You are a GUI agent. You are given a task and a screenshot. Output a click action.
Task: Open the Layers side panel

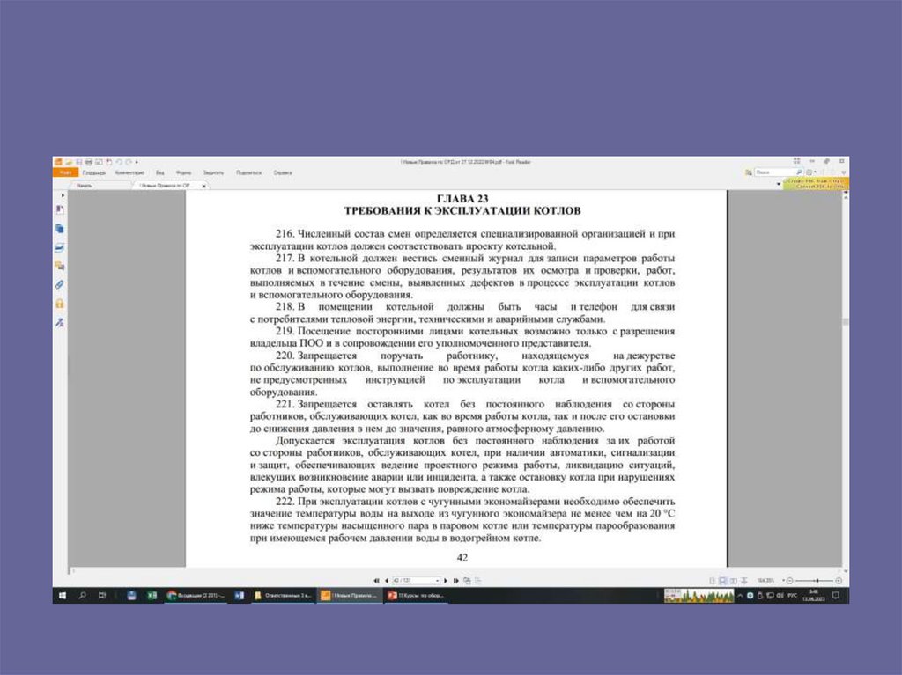(60, 247)
